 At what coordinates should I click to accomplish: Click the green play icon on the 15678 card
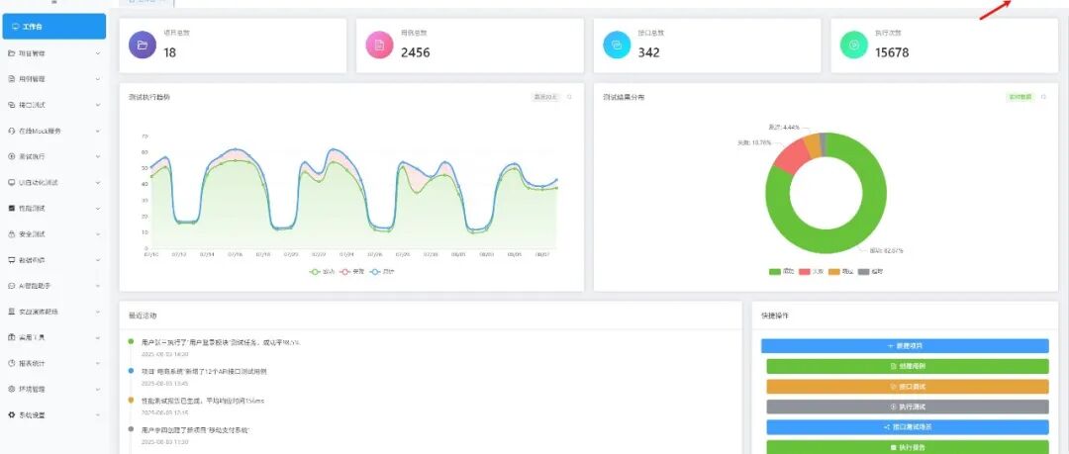click(x=853, y=45)
